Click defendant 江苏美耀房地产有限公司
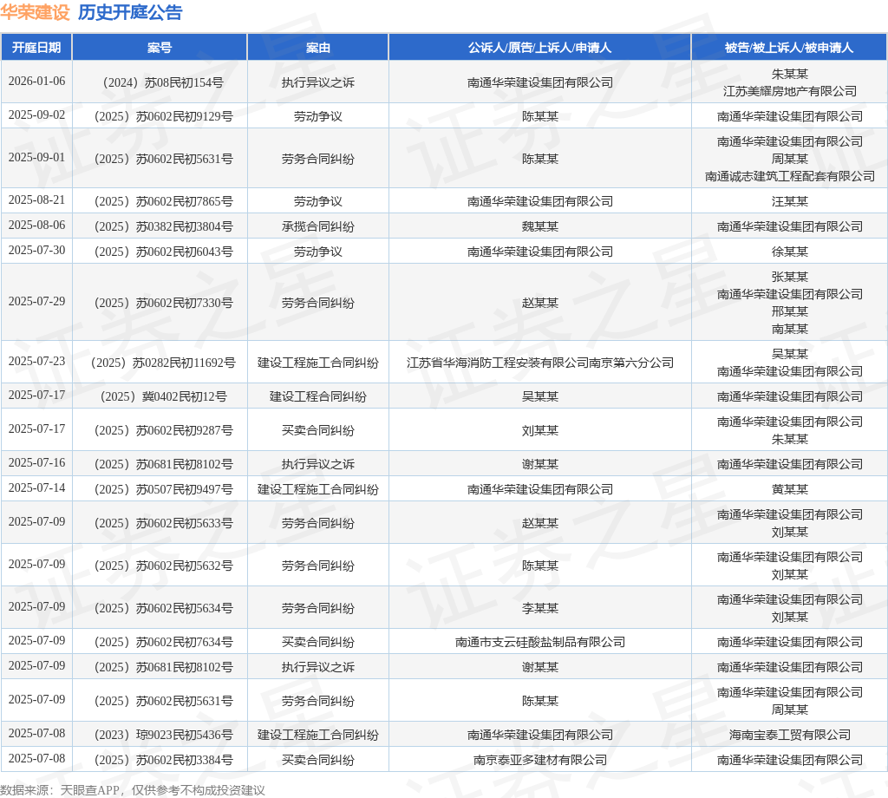The width and height of the screenshot is (888, 798). pyautogui.click(x=789, y=91)
